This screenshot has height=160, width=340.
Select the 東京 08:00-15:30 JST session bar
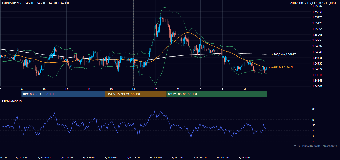tap(63, 94)
